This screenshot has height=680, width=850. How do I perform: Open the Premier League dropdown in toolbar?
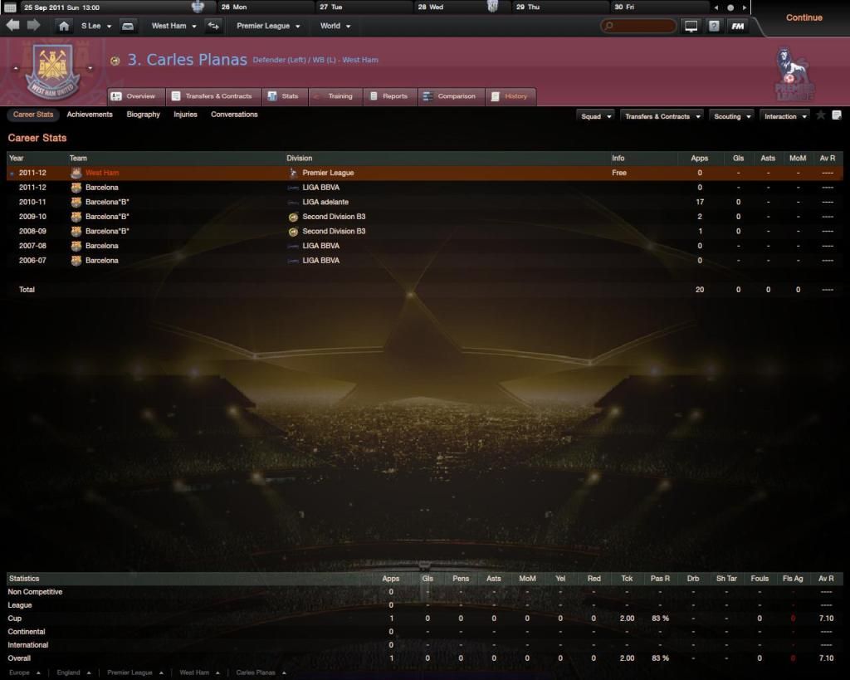point(268,26)
